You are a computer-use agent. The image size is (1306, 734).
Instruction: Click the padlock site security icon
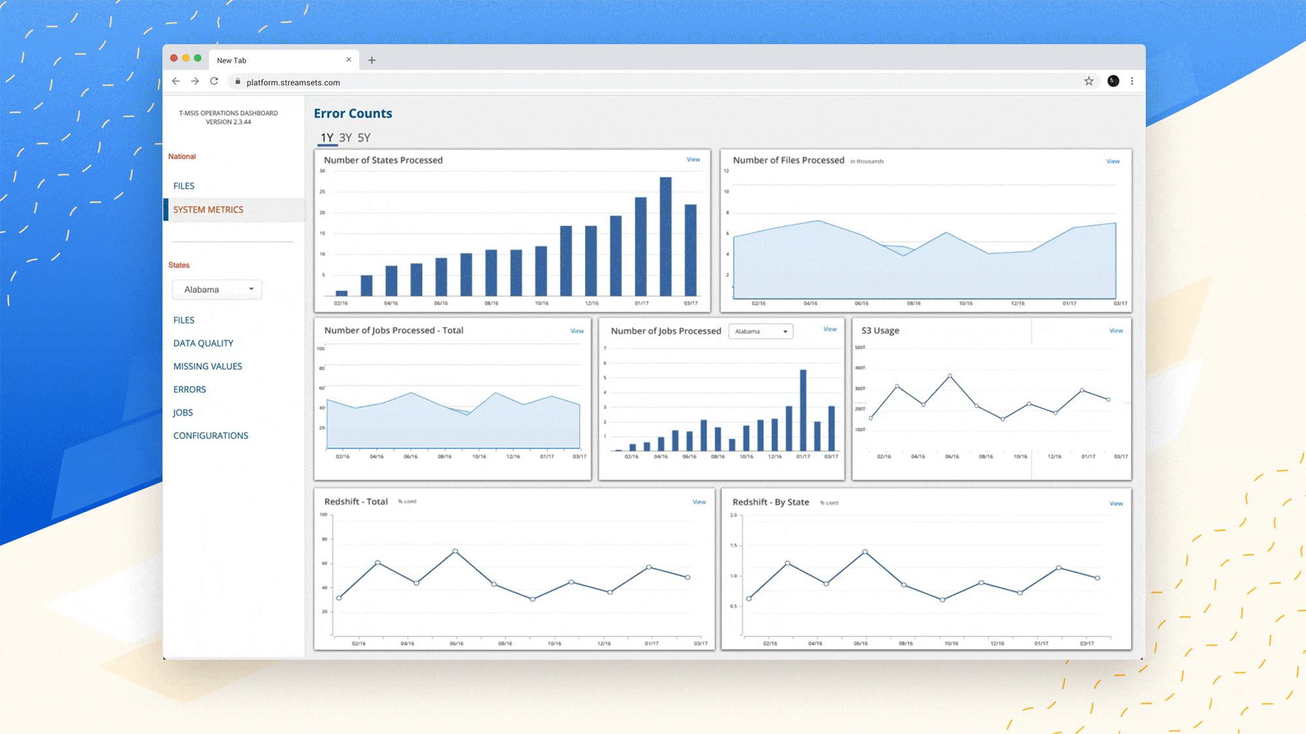click(x=237, y=82)
